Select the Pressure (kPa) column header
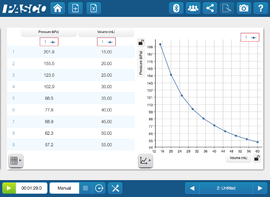This screenshot has width=270, height=197. pos(49,32)
